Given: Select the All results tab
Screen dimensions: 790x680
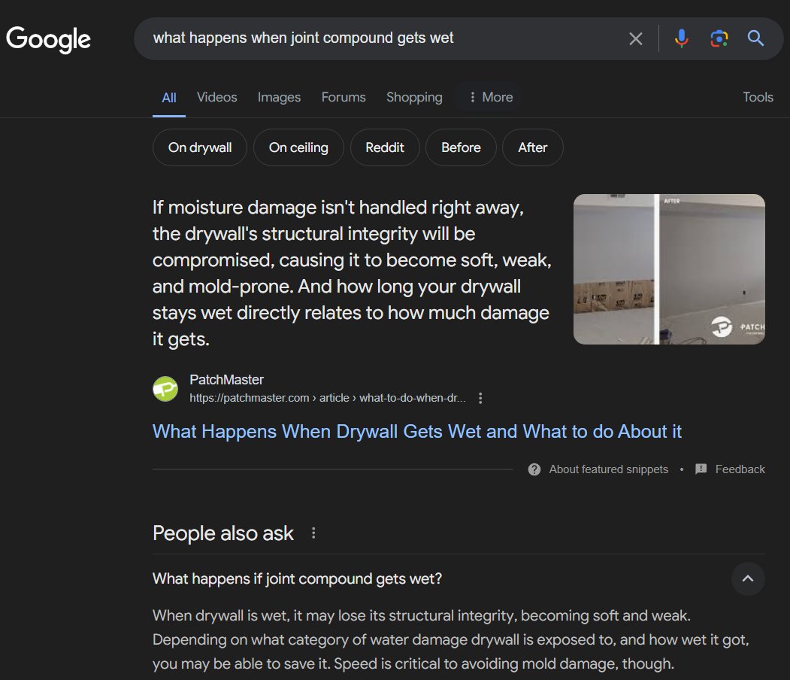Looking at the screenshot, I should (x=169, y=98).
